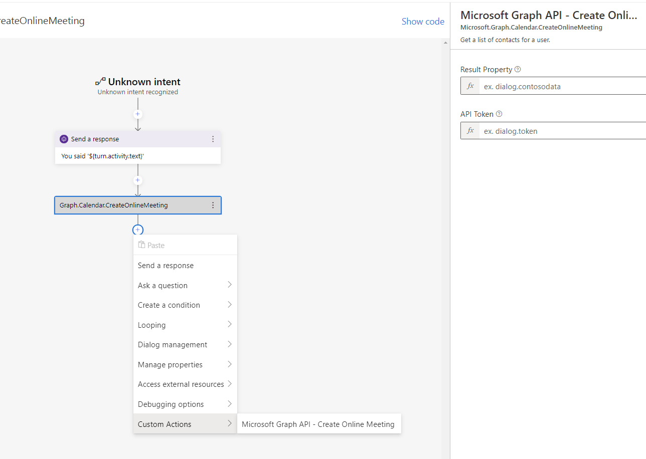Image resolution: width=646 pixels, height=459 pixels.
Task: Expand chevron beside Debugging options
Action: tap(230, 403)
